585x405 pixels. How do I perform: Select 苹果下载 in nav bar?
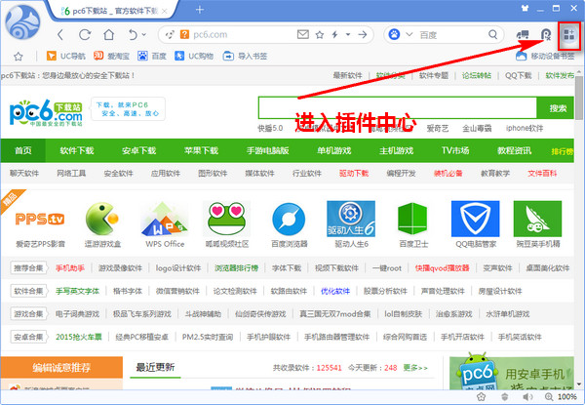click(x=201, y=150)
